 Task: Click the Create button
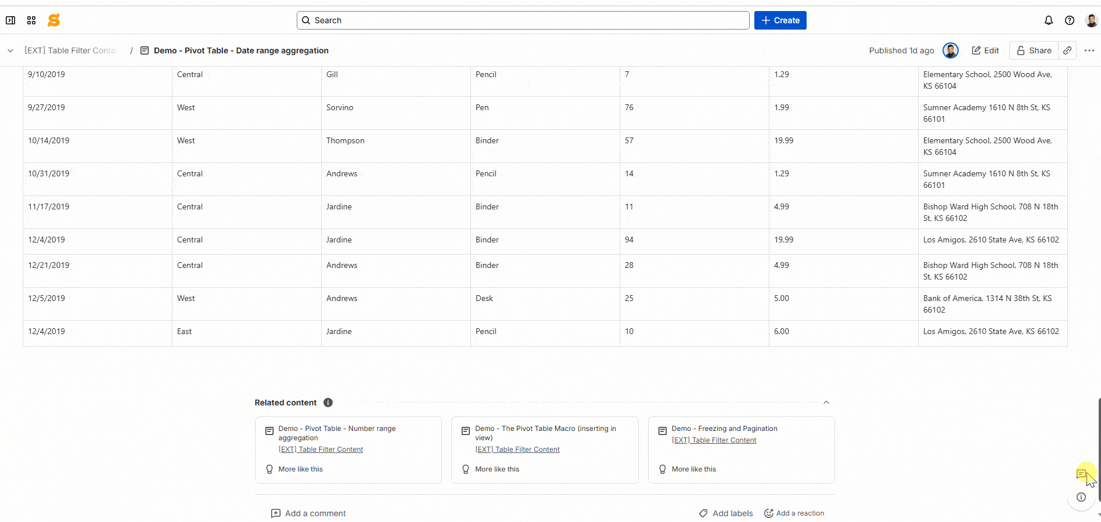point(780,20)
